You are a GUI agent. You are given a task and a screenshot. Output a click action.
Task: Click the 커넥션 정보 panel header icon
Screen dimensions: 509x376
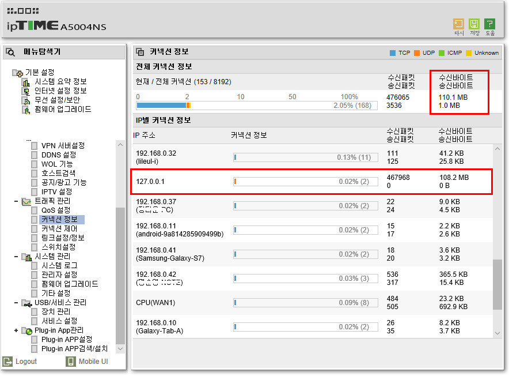(140, 52)
